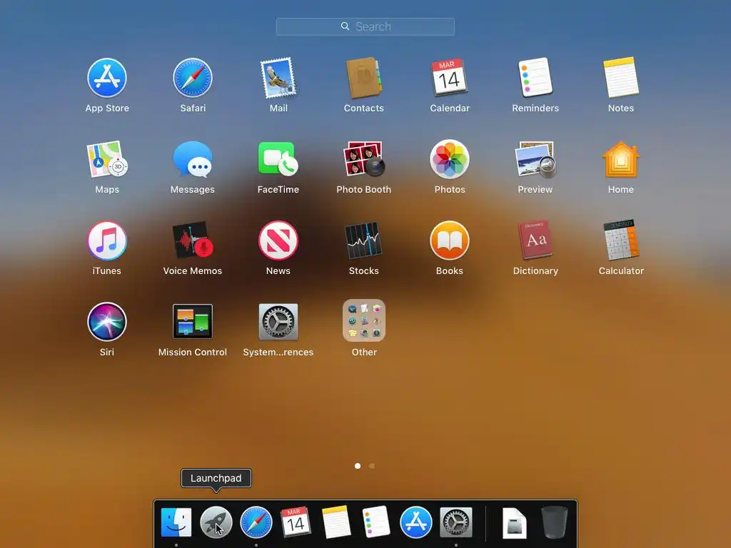Viewport: 731px width, 548px height.
Task: Open System Preferences in Launchpad grid
Action: click(x=278, y=322)
